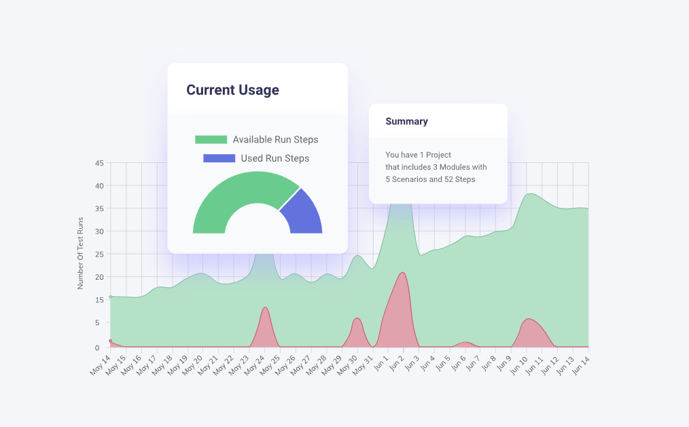Click the You have 1 Project text
Viewport: 689px width, 427px height.
click(419, 155)
